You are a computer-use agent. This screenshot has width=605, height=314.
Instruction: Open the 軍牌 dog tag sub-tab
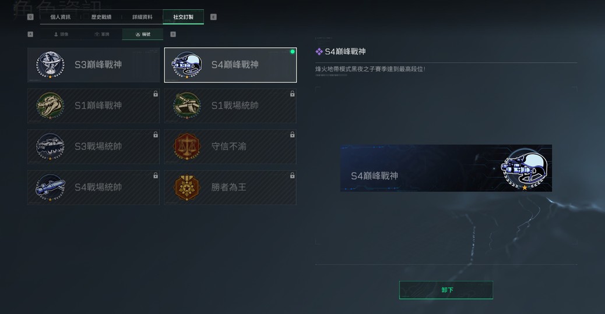click(x=102, y=34)
